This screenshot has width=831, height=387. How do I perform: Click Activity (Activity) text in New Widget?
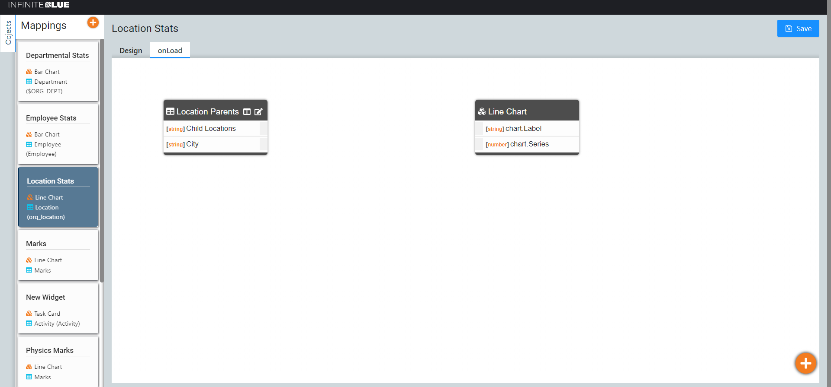(57, 324)
